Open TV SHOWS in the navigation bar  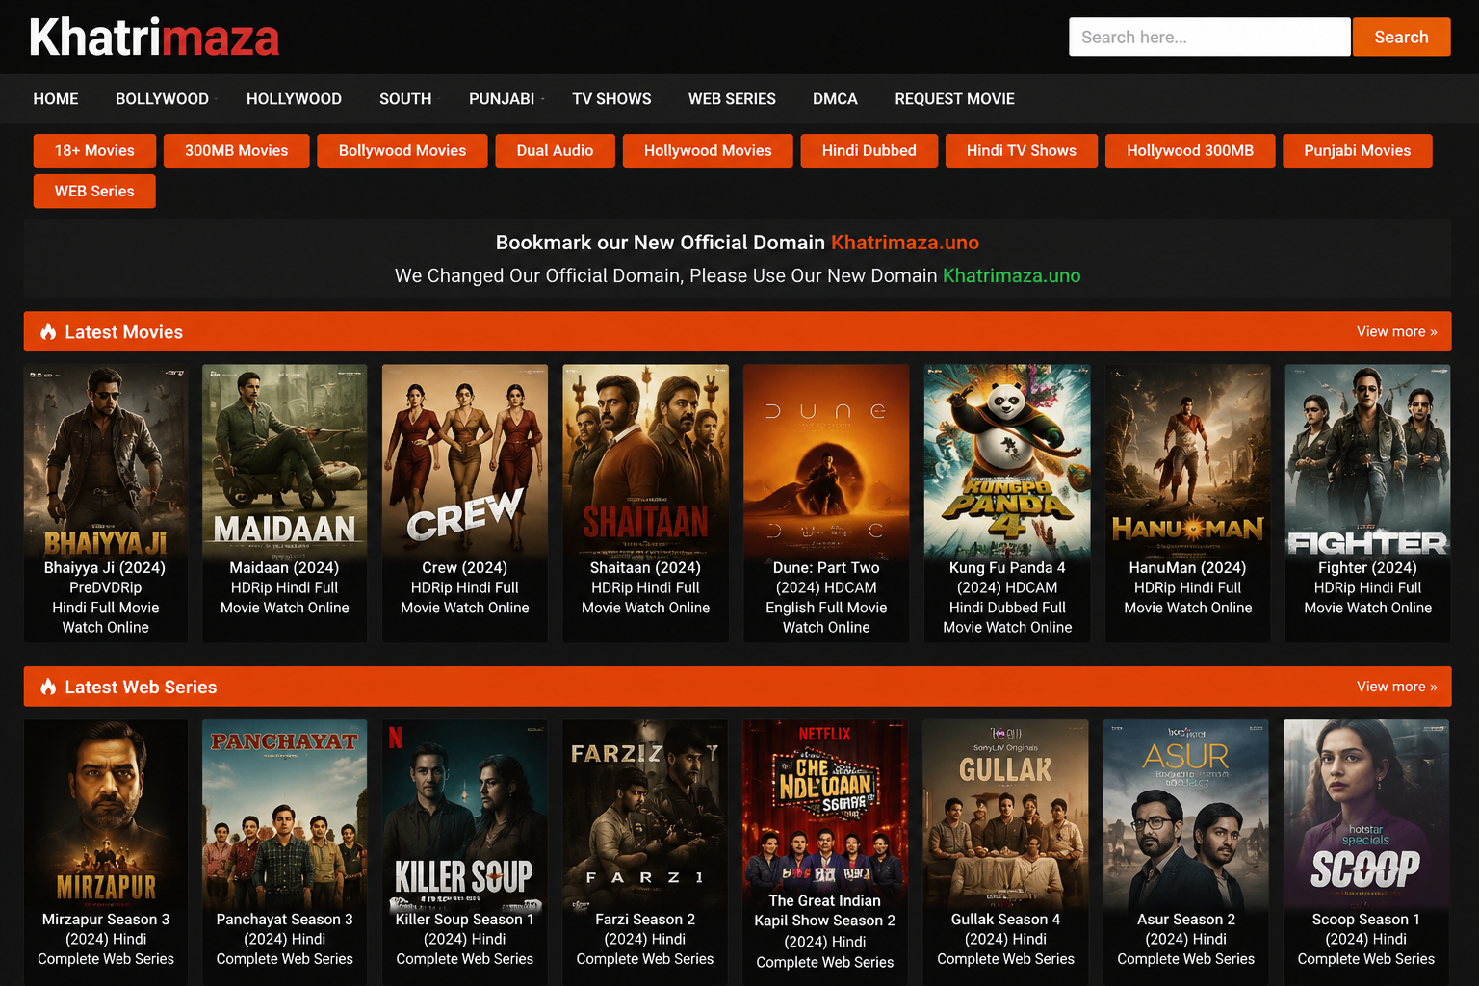coord(611,98)
